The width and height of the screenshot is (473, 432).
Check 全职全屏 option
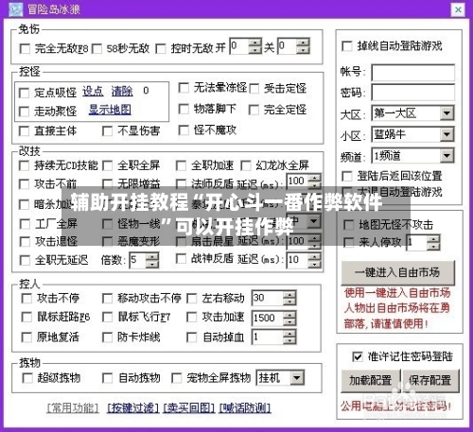point(107,165)
